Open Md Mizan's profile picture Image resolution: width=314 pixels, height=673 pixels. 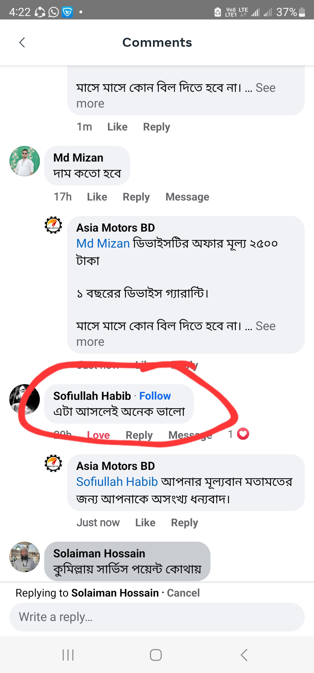25,161
